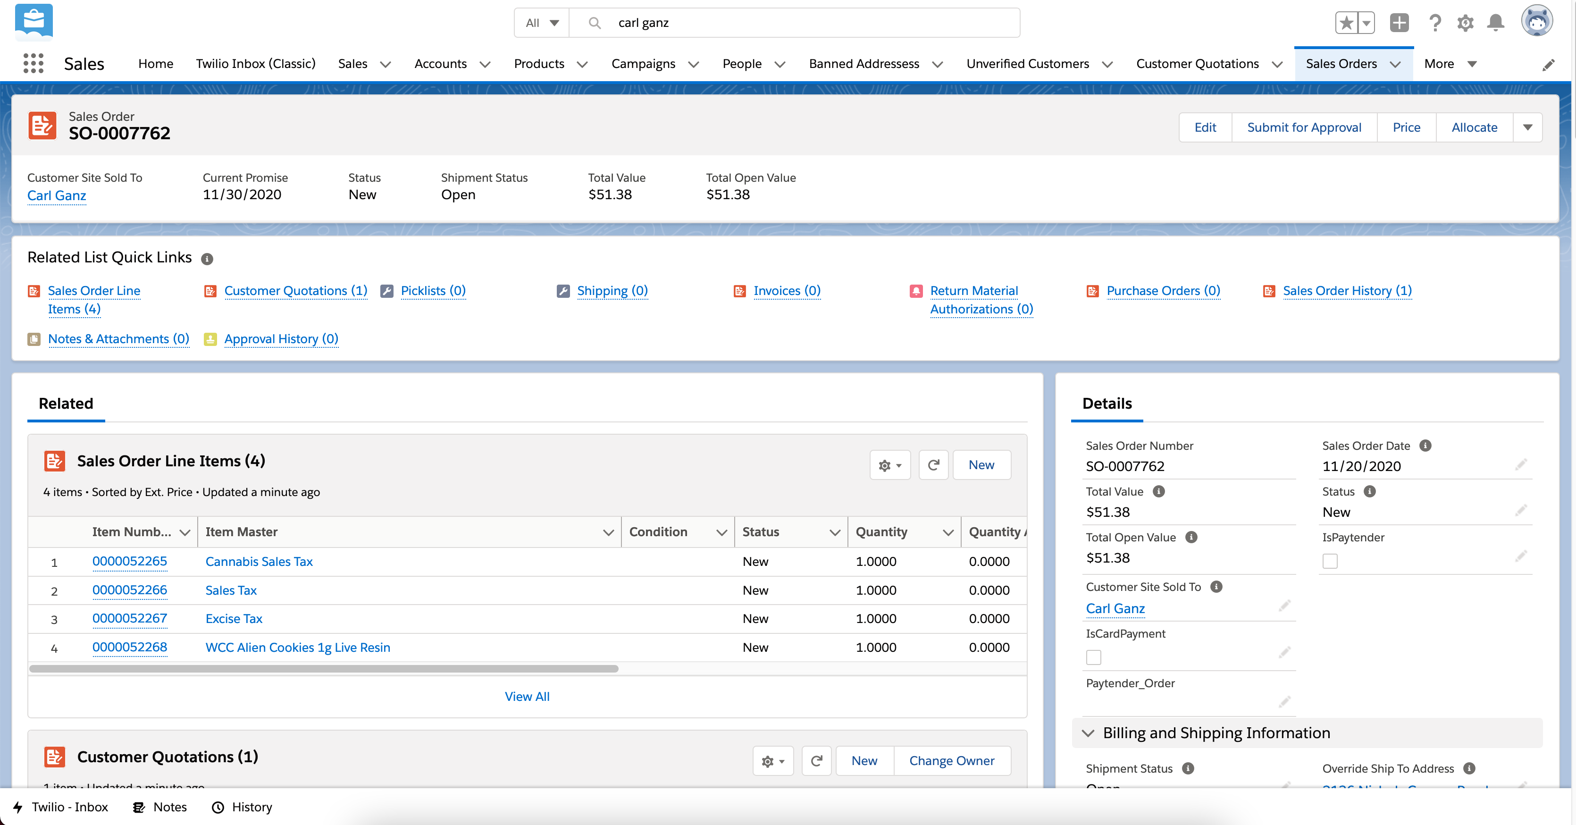Open item number 0000052265 link
The image size is (1576, 825).
pyautogui.click(x=130, y=562)
